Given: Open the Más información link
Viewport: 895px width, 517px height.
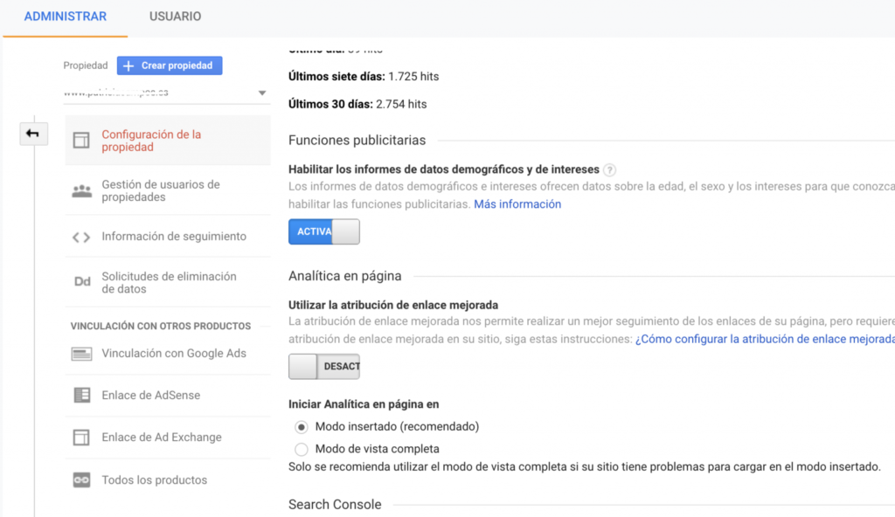Looking at the screenshot, I should coord(517,204).
